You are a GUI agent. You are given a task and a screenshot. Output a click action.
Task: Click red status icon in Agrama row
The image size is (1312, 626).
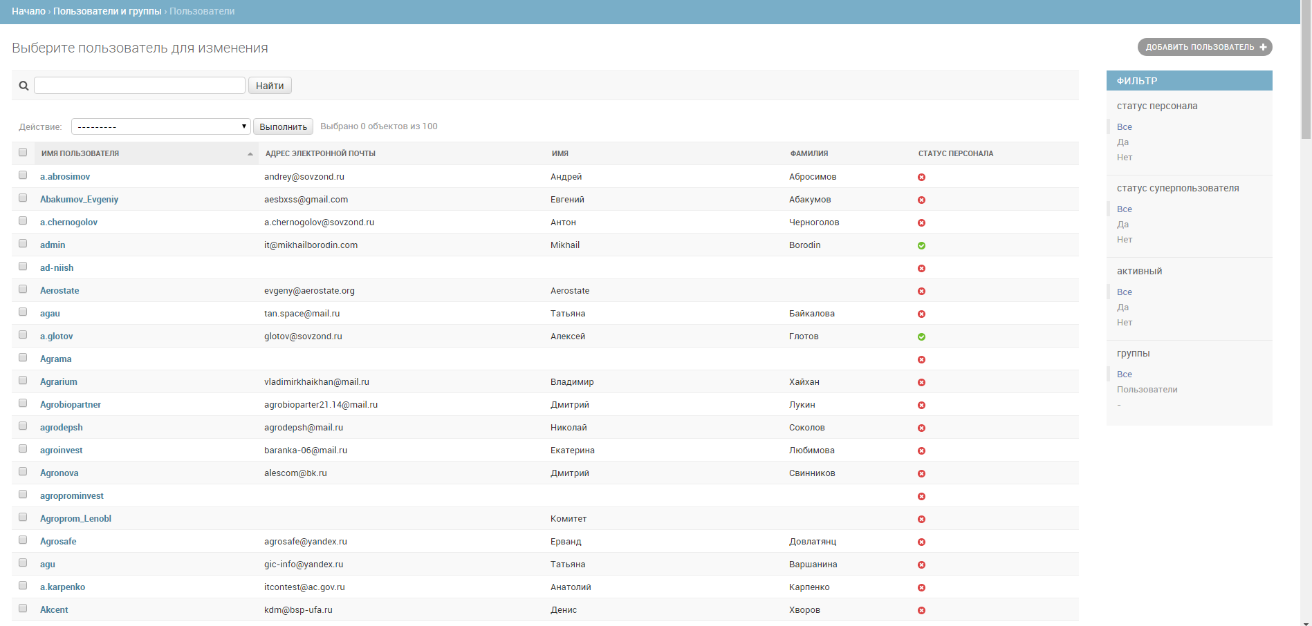pyautogui.click(x=921, y=360)
